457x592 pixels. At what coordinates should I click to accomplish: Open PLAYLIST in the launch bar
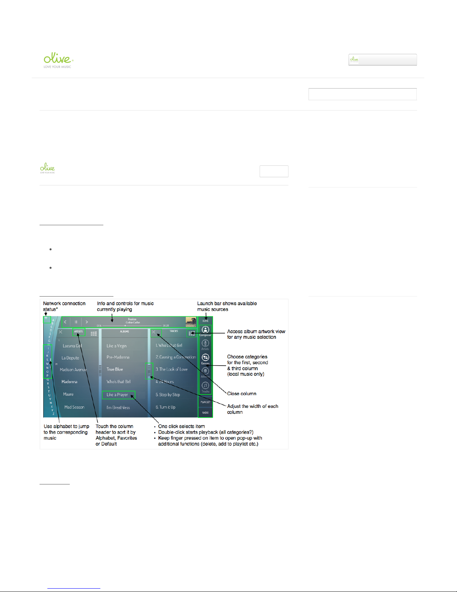click(x=206, y=402)
